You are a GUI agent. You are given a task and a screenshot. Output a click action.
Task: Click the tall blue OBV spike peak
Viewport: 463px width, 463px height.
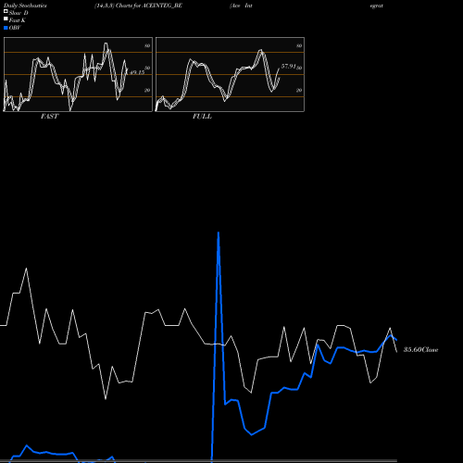(x=219, y=233)
